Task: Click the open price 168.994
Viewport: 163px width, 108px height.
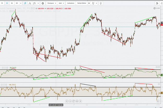Action: click(x=41, y=9)
